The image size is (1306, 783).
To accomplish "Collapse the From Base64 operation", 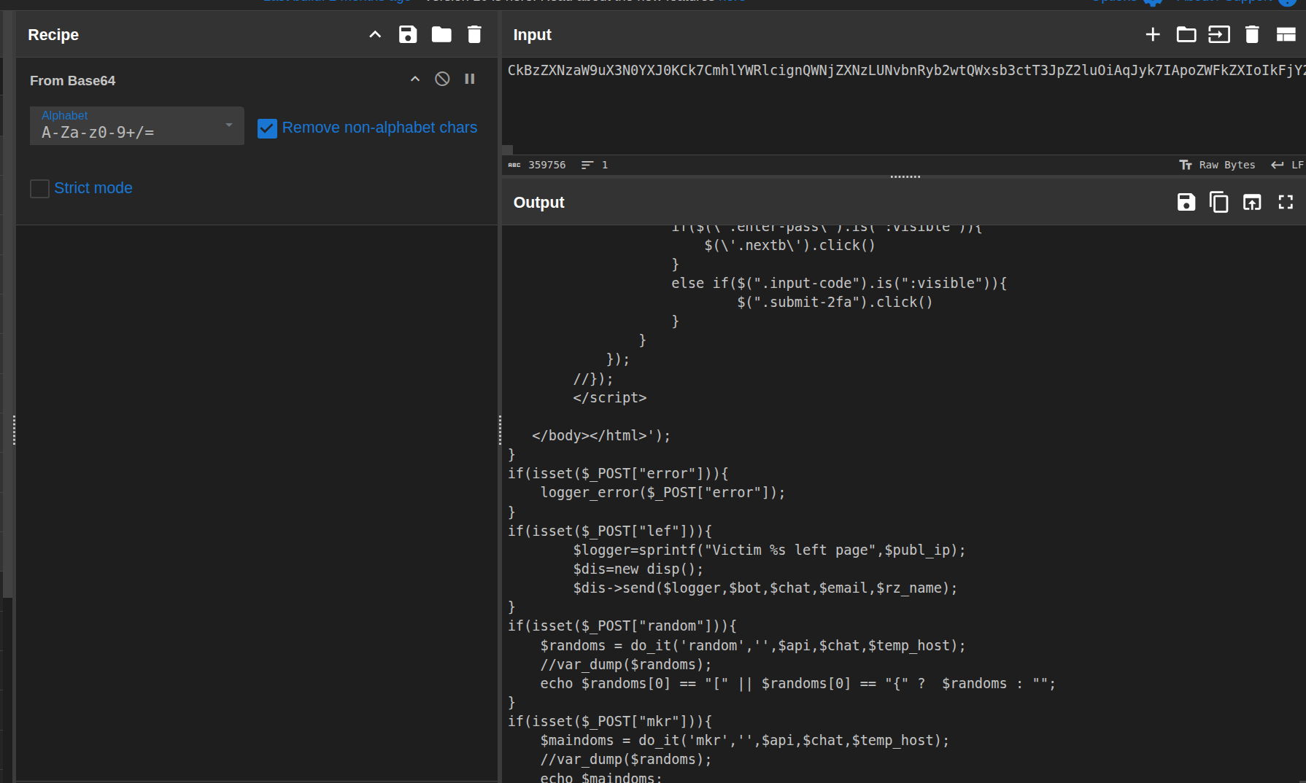I will 414,79.
